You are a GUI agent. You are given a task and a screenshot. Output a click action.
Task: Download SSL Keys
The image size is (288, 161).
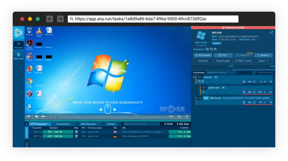click(x=183, y=124)
